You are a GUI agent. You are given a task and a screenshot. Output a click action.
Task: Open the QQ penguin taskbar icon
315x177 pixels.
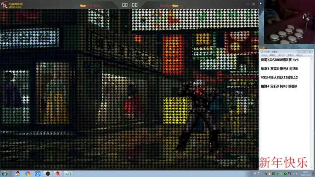pos(17,173)
